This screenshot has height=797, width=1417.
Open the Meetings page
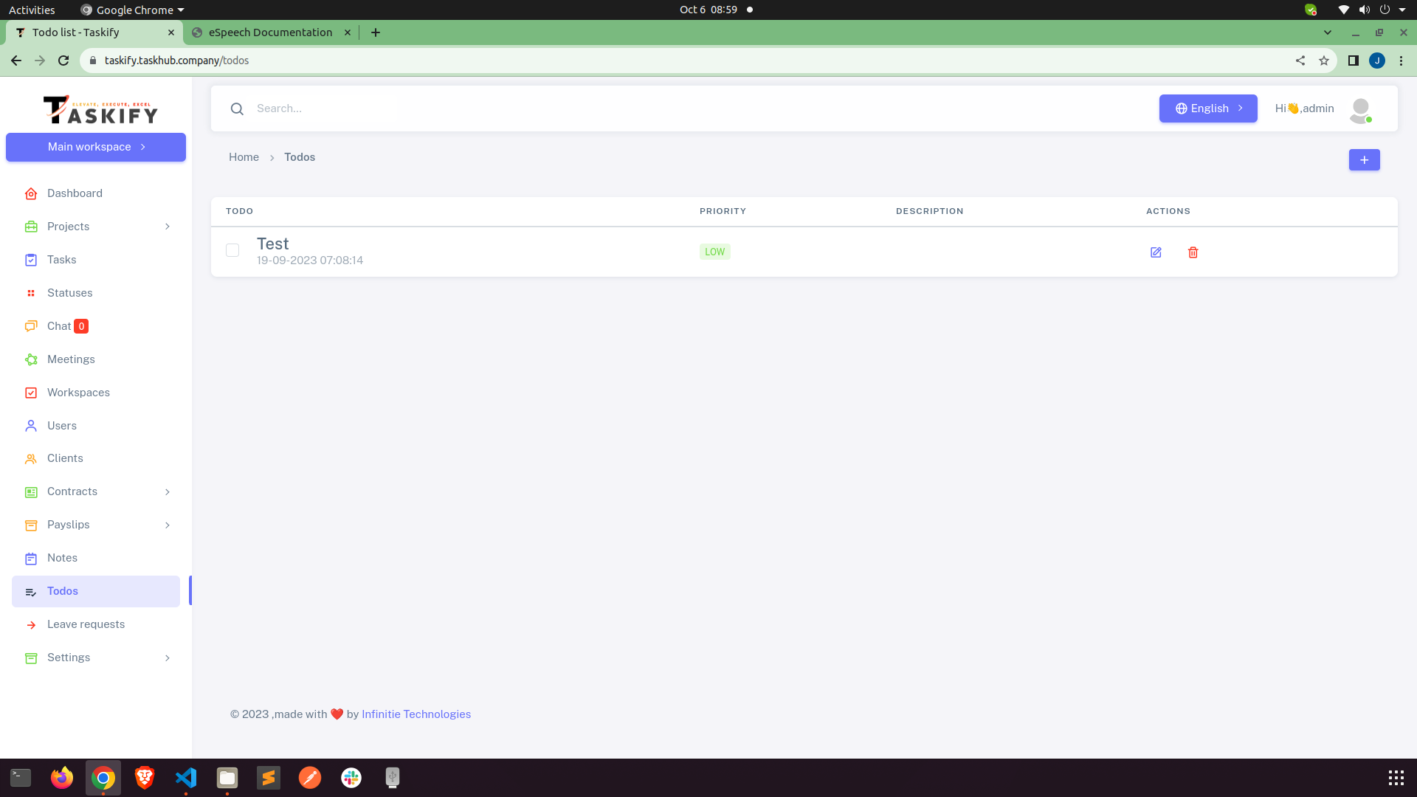point(70,359)
